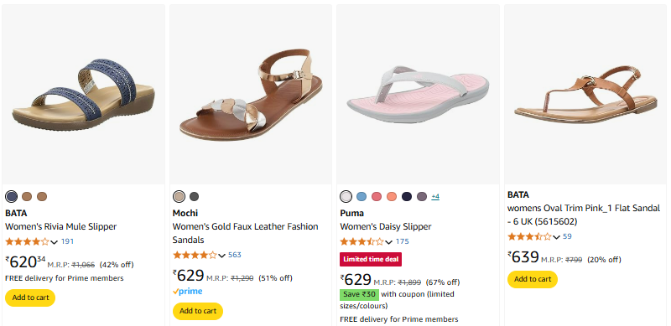
Task: Expand rating dropdown for Mochi Gold sandals
Action: 221,256
